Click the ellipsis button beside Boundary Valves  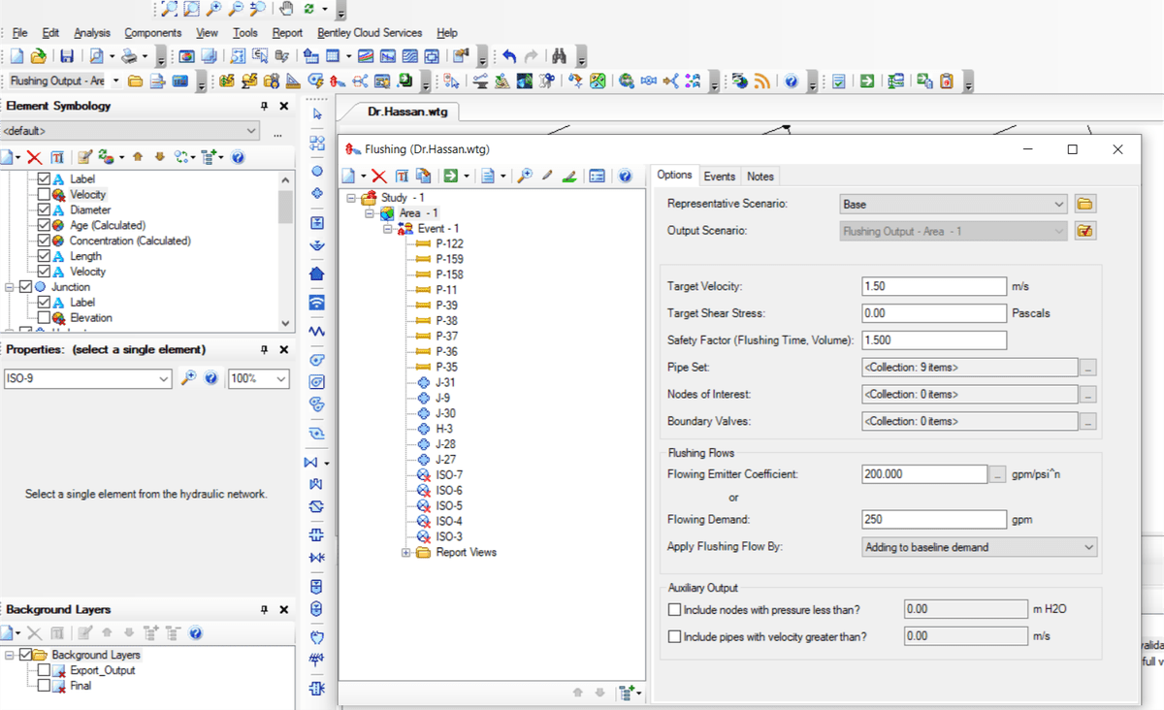pyautogui.click(x=1088, y=422)
